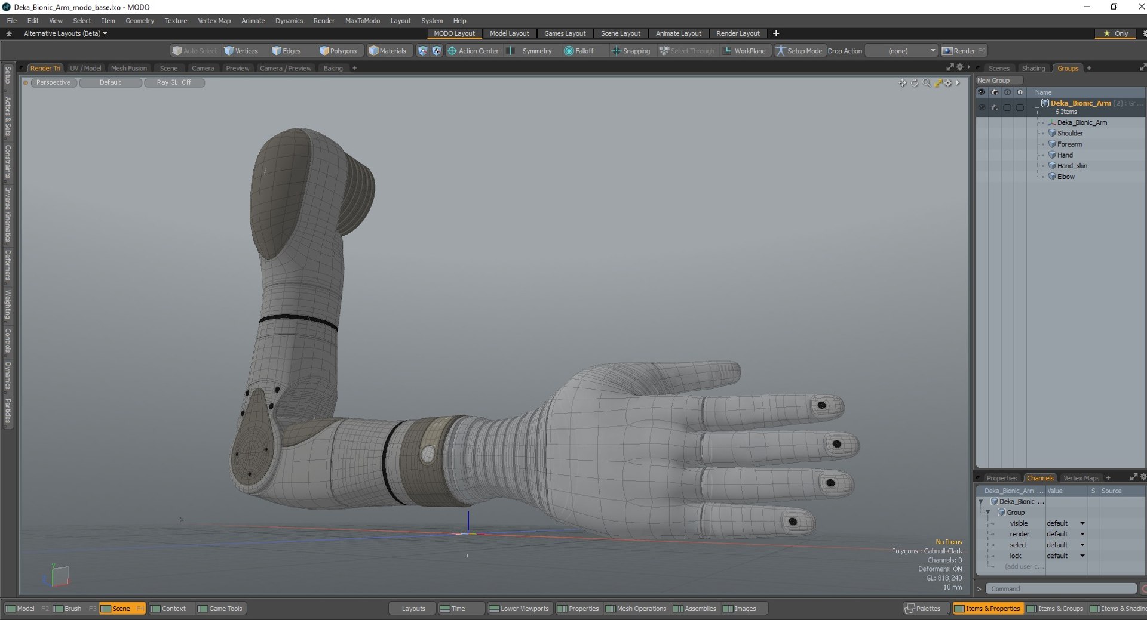The width and height of the screenshot is (1147, 620).
Task: Click the render camera column header icon
Action: click(x=994, y=92)
